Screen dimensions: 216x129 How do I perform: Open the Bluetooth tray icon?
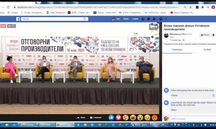click(201, 125)
